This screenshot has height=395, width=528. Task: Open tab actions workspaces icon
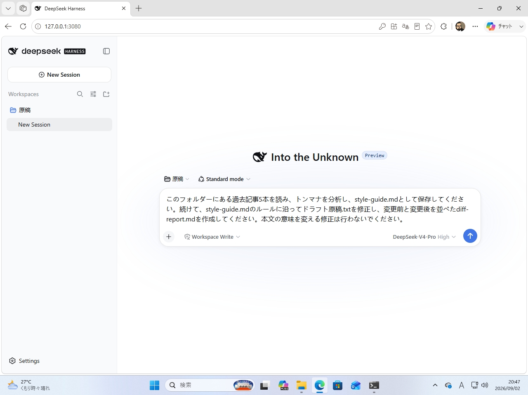pos(23,8)
